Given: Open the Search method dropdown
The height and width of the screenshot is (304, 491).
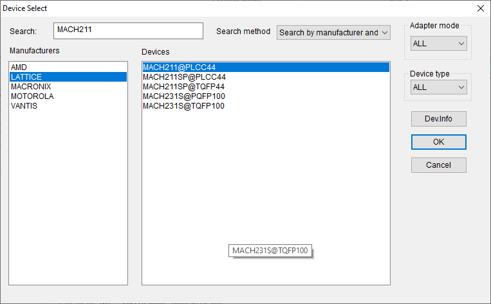Looking at the screenshot, I should pyautogui.click(x=333, y=32).
